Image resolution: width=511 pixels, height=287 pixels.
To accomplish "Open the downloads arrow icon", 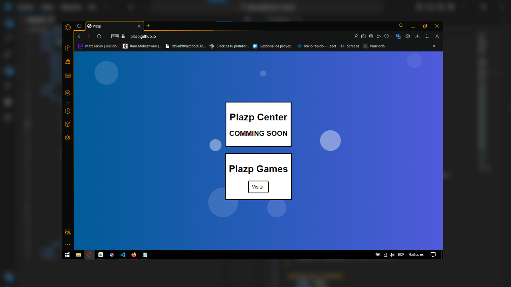I will [418, 36].
